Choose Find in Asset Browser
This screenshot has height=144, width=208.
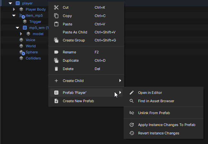156,101
